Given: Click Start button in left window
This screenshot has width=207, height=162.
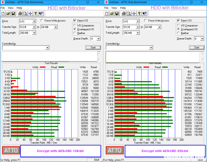Looking at the screenshot, I should pyautogui.click(x=93, y=47).
